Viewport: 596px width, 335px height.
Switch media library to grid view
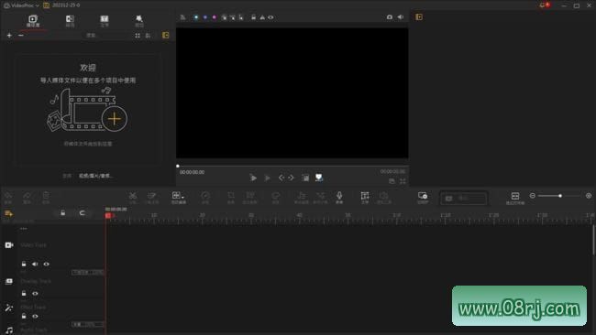[x=138, y=36]
